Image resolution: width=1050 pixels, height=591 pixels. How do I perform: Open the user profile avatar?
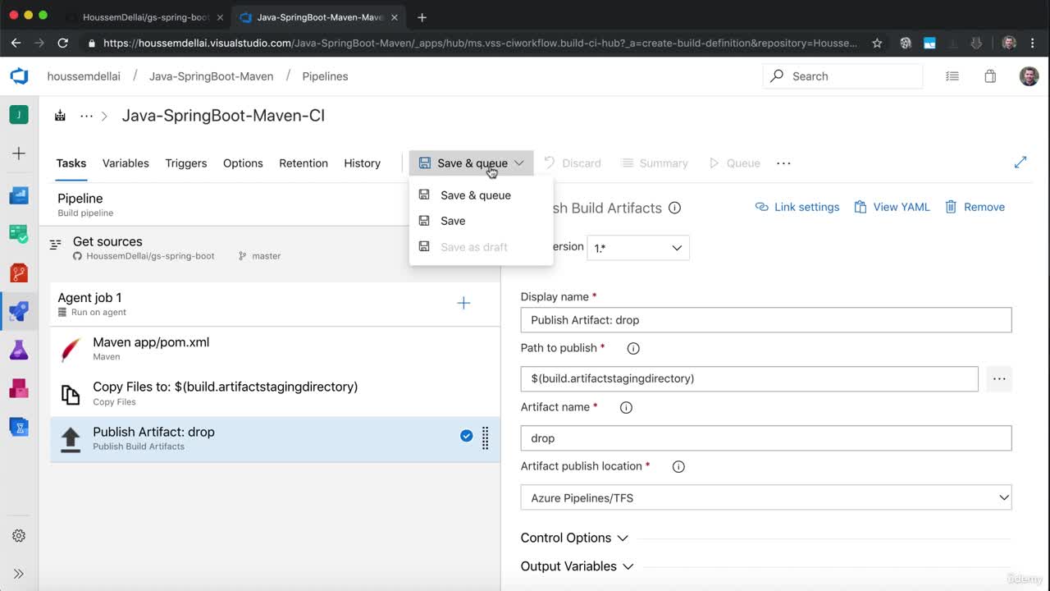coord(1029,76)
